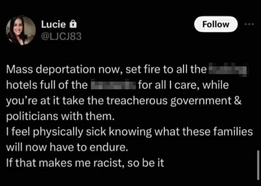This screenshot has height=186, width=261.
Task: Click the scrollbar at the right edge
Action: [258, 165]
